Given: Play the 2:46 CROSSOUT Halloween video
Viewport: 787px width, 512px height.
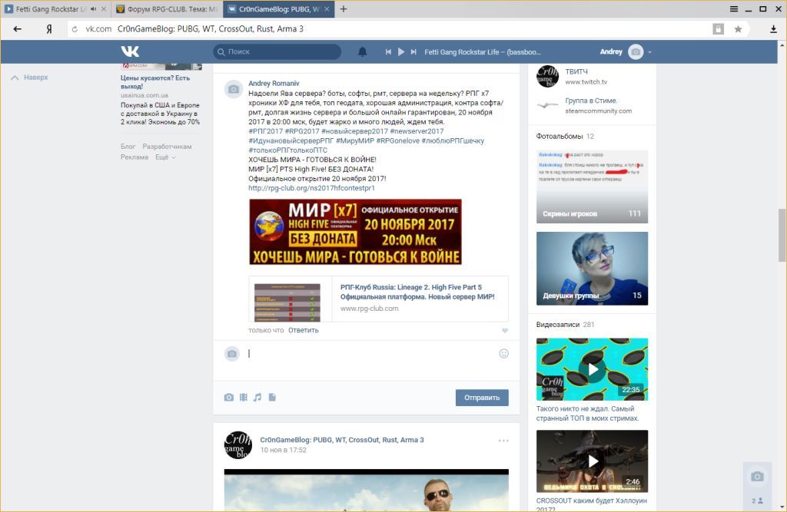Looking at the screenshot, I should (x=592, y=461).
